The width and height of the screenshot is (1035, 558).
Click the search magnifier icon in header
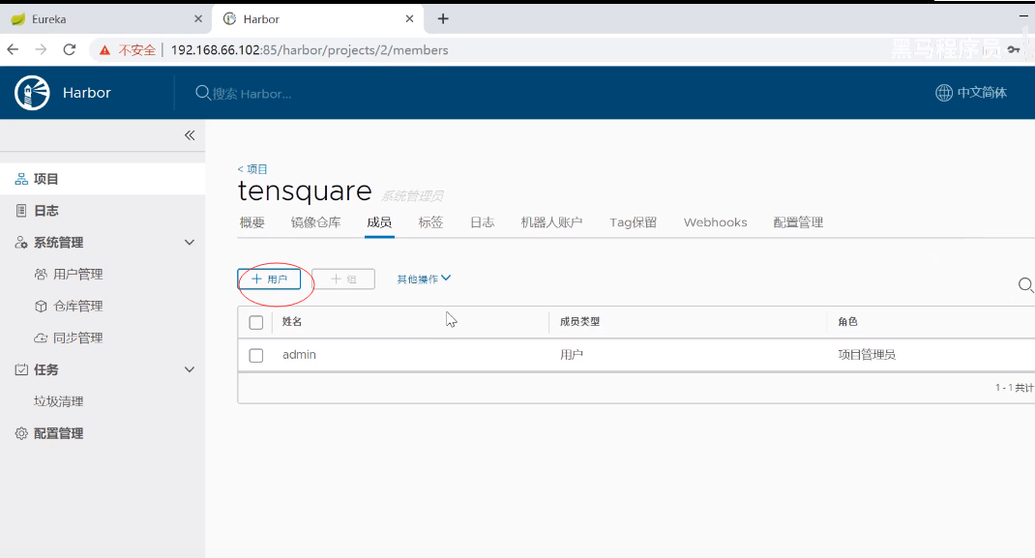(x=202, y=93)
